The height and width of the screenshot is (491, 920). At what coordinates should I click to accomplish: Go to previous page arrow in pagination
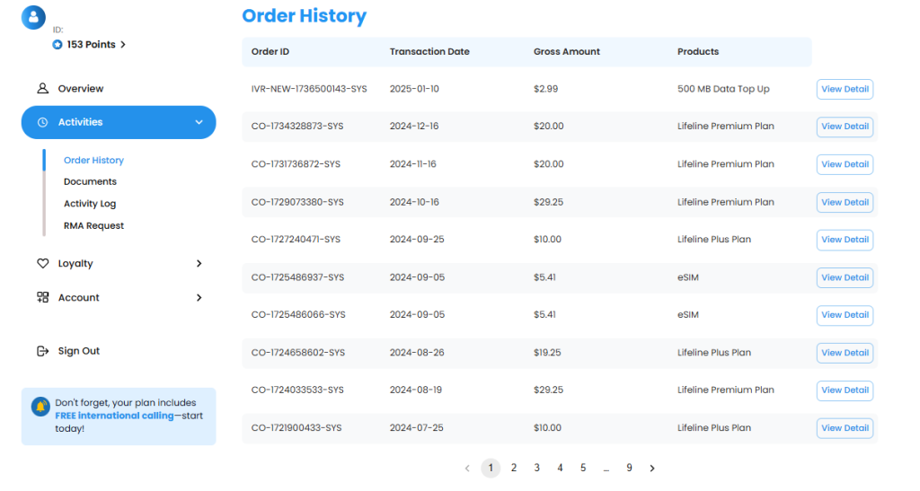(467, 469)
